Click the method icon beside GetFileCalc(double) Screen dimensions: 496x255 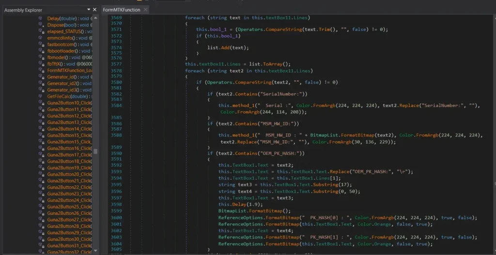pos(41,96)
